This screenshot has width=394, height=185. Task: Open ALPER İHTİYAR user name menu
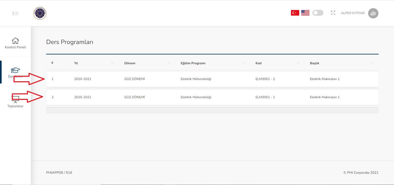click(x=353, y=13)
